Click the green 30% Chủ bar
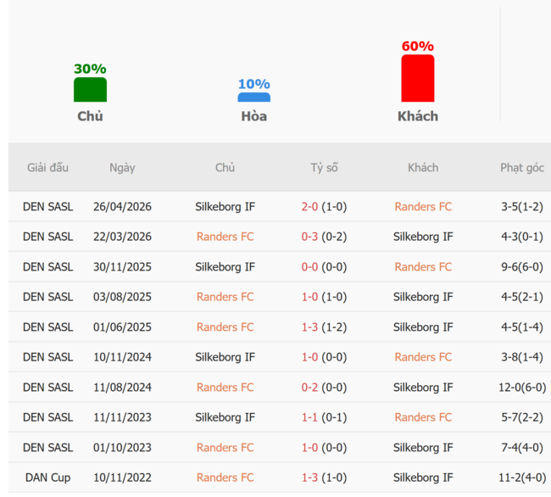 point(90,90)
